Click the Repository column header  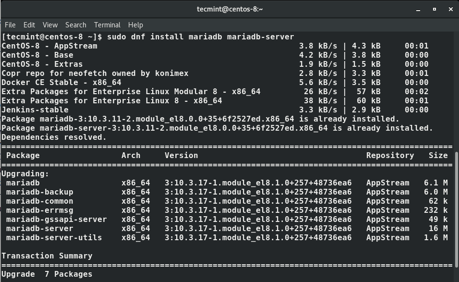pos(390,156)
